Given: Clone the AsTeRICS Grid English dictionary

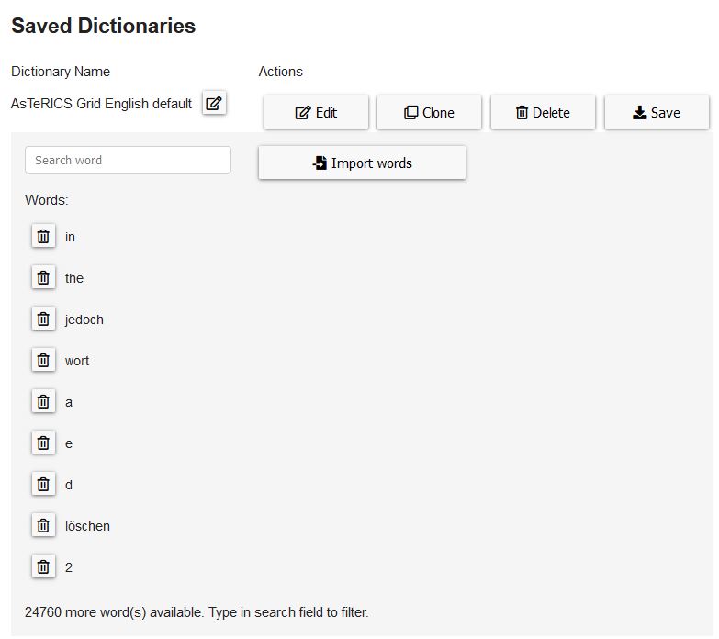Looking at the screenshot, I should coord(430,113).
